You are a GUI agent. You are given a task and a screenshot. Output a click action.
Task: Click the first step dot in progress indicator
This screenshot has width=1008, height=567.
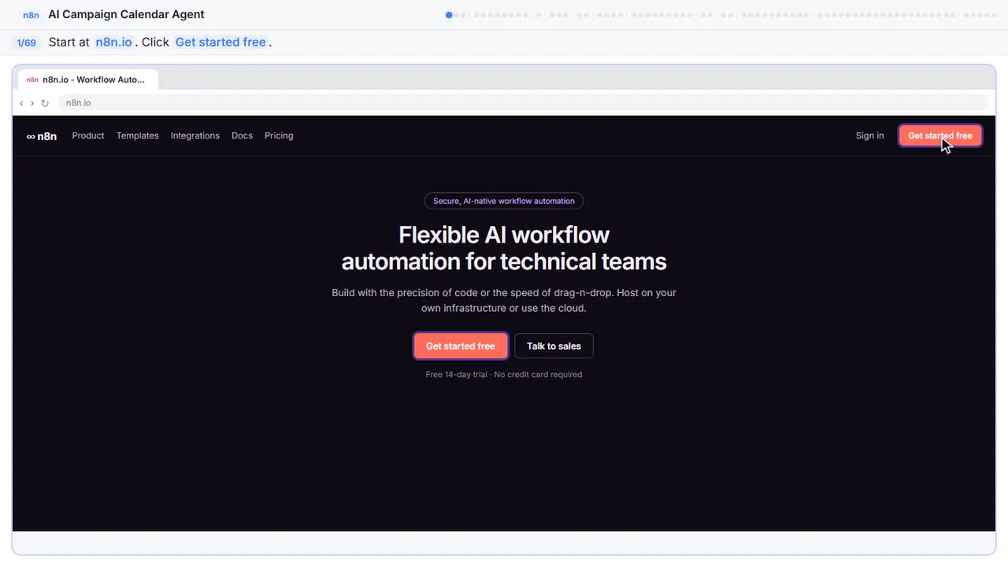449,15
